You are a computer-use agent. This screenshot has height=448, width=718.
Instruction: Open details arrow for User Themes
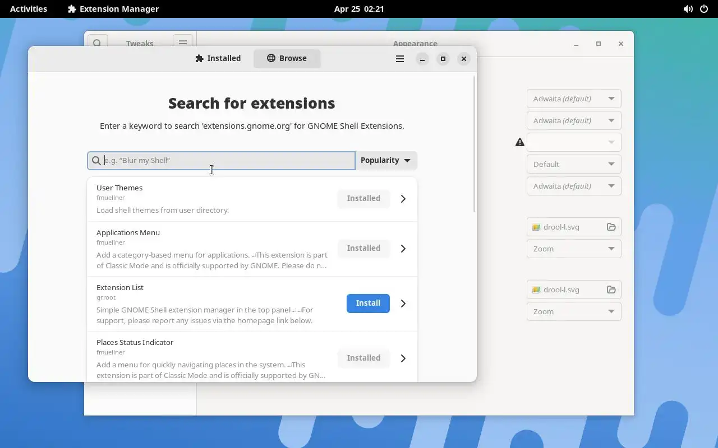pyautogui.click(x=403, y=199)
